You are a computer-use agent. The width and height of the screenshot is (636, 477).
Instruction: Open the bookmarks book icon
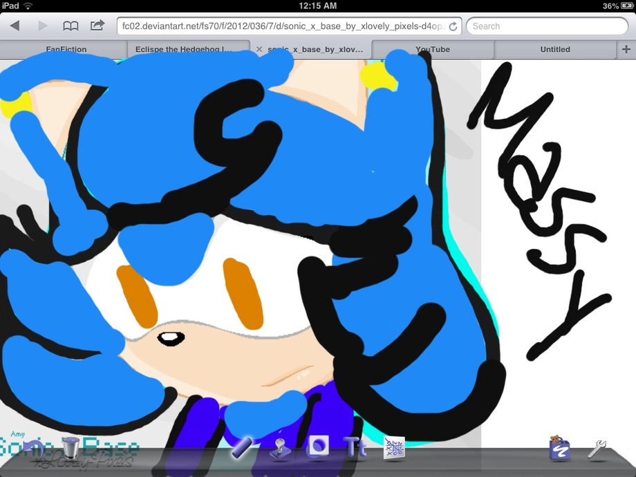71,26
